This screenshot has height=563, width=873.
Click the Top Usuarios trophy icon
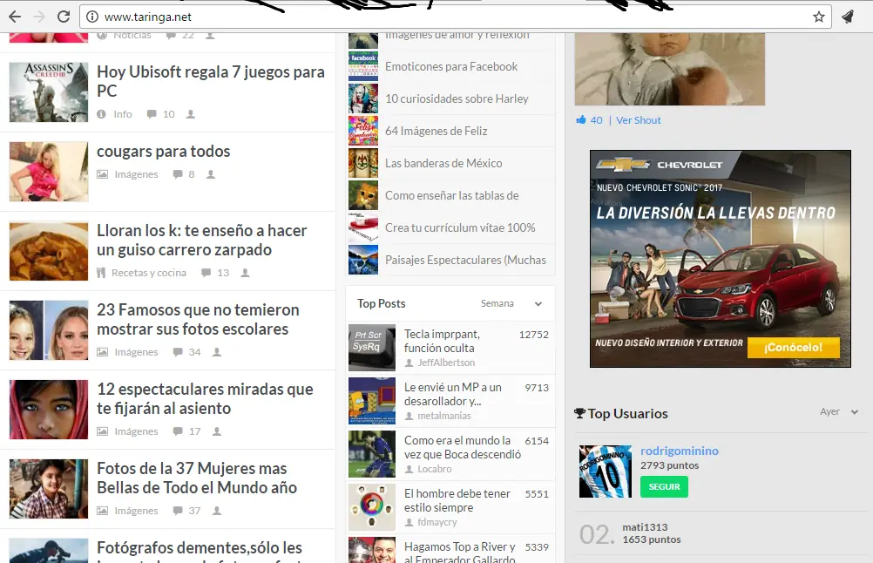(x=579, y=413)
